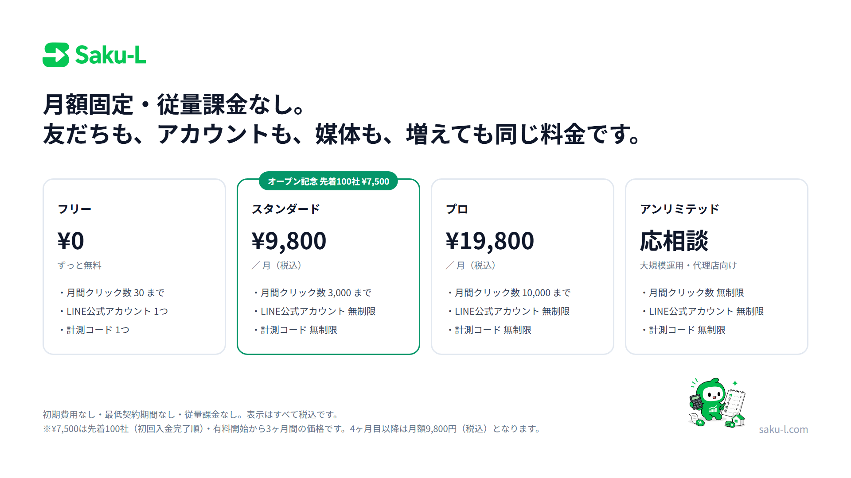
Task: Click the ¥19,800 price in the Pro card
Action: (490, 241)
